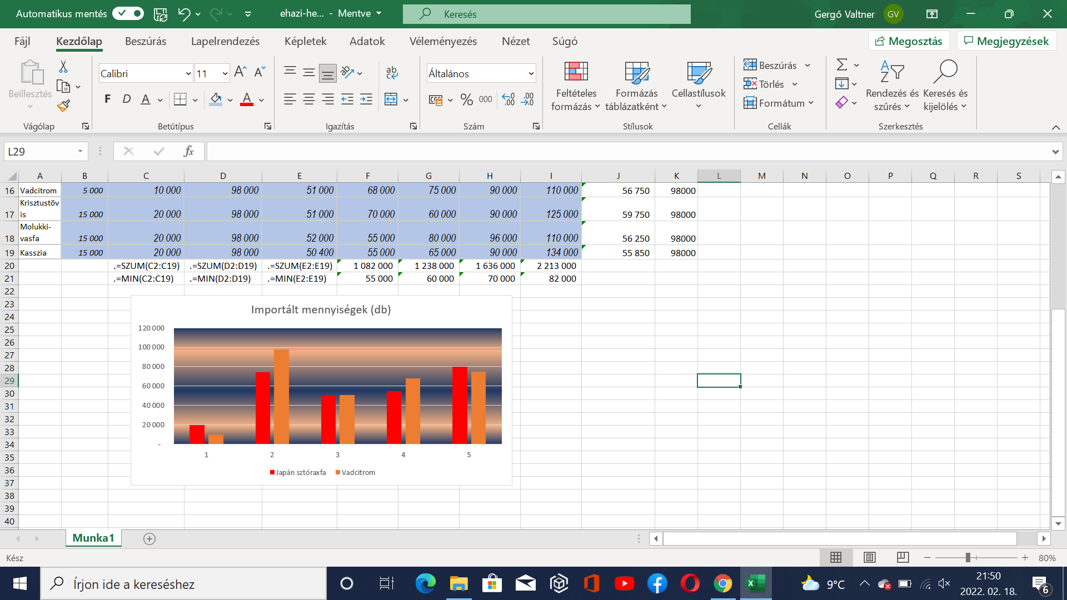The height and width of the screenshot is (600, 1067).
Task: Click the AutoSum sigma icon
Action: [x=842, y=65]
